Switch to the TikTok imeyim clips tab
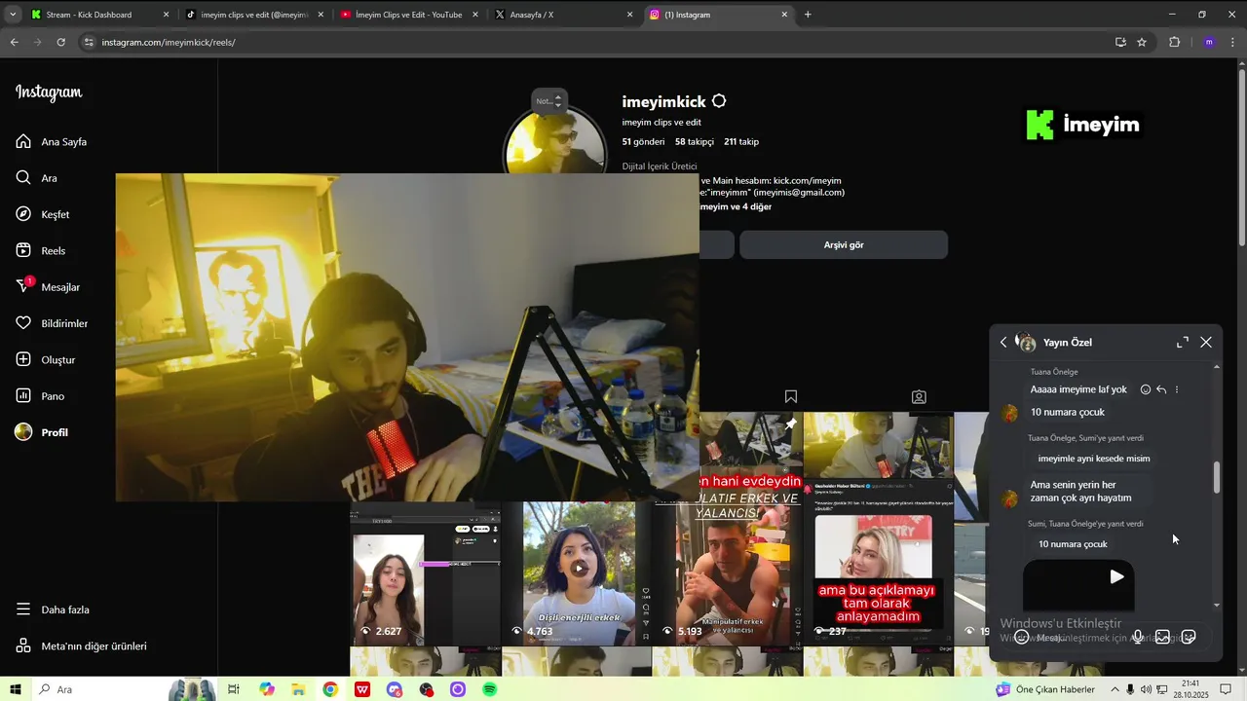The image size is (1247, 701). (255, 15)
